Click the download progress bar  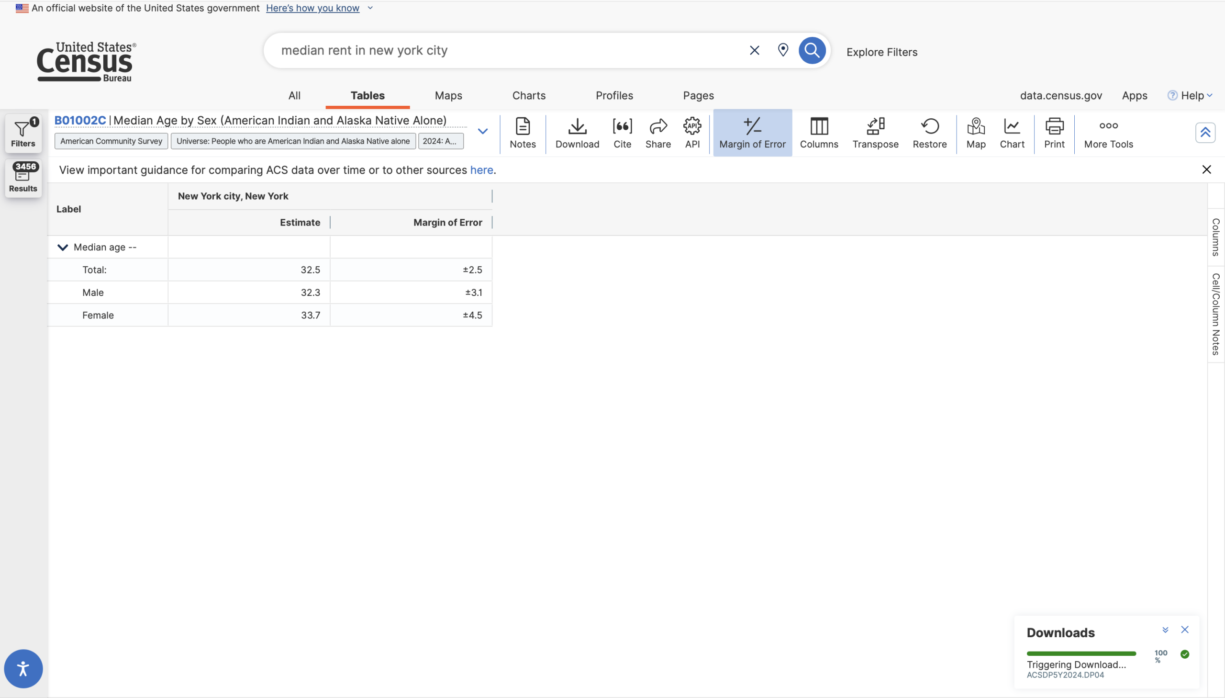pos(1081,653)
